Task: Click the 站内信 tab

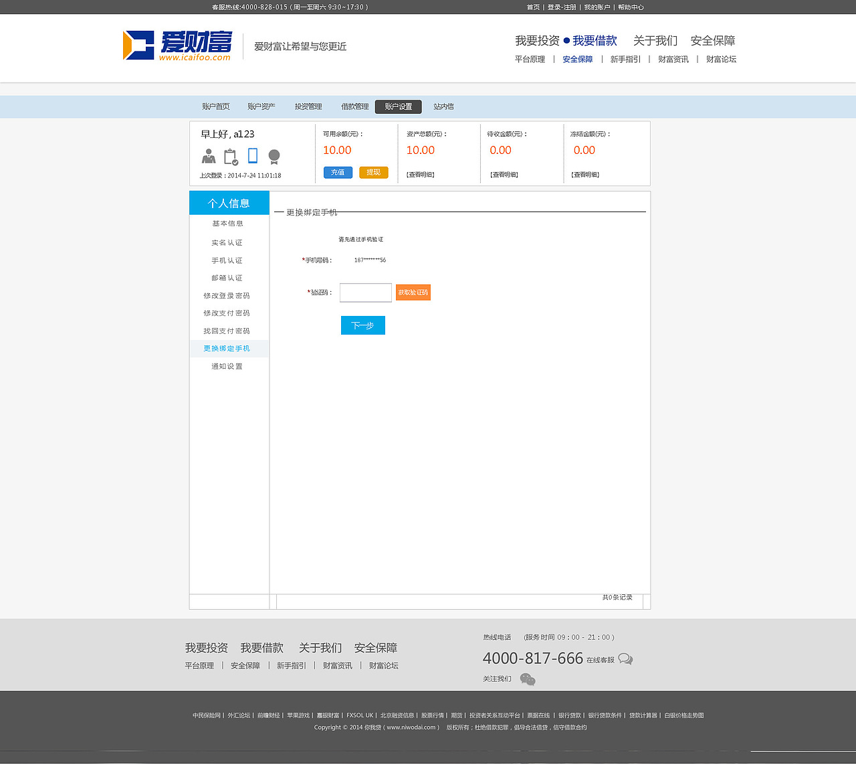Action: [x=443, y=106]
